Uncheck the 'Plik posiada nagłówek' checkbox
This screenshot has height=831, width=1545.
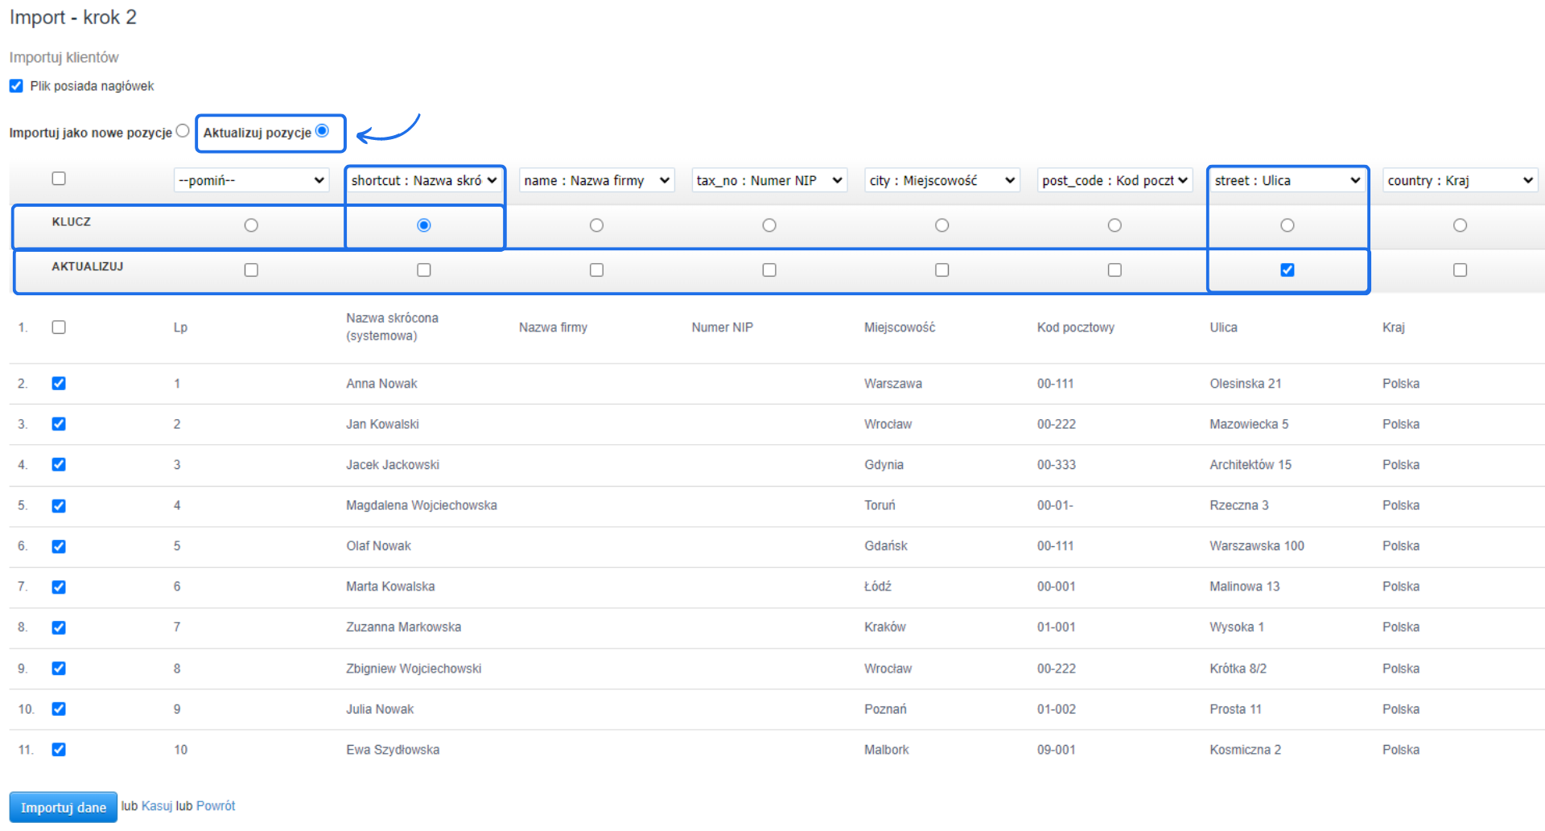[16, 86]
